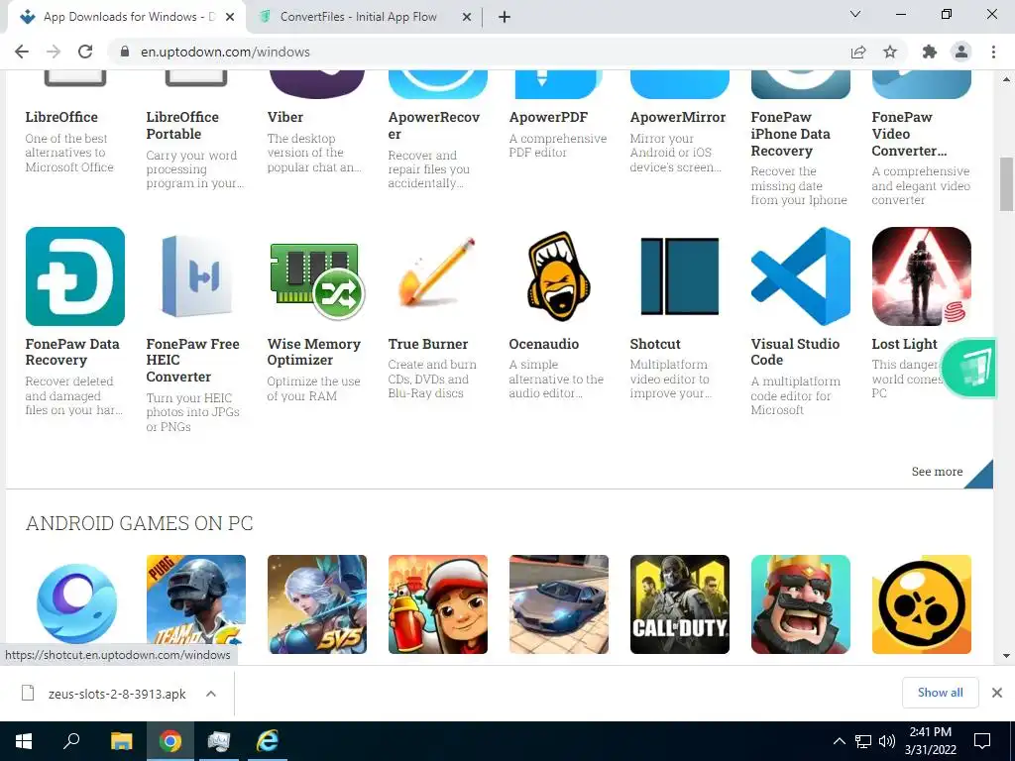Open the Lost Light game icon

[921, 276]
